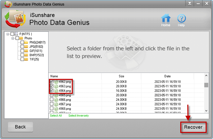Viewport: 213px width, 139px height.
Task: Click the file list scrollbar thumb
Action: 206,85
